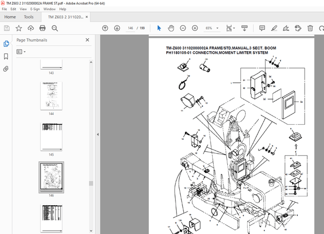The image size is (324, 234).
Task: Select page 144 thumbnail
Action: tap(51, 96)
